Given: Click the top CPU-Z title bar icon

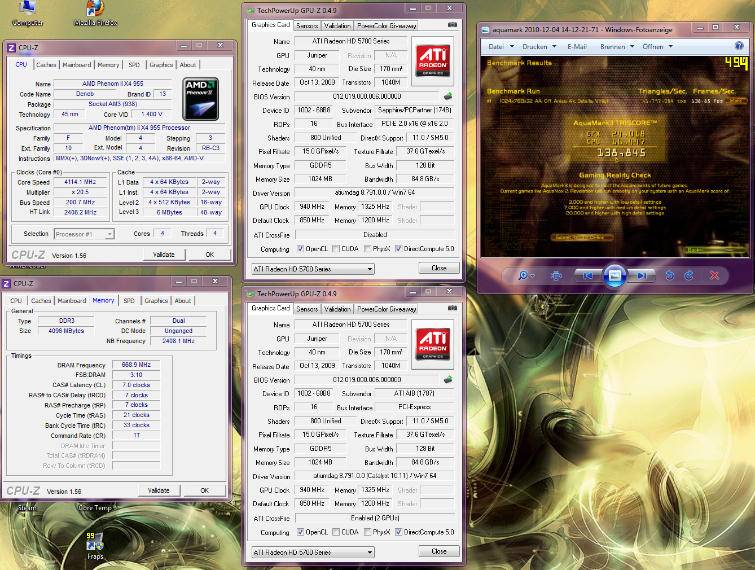Looking at the screenshot, I should tap(11, 48).
